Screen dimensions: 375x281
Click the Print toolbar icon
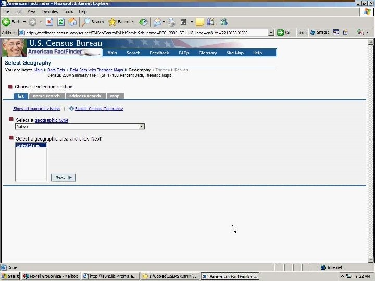[171, 22]
